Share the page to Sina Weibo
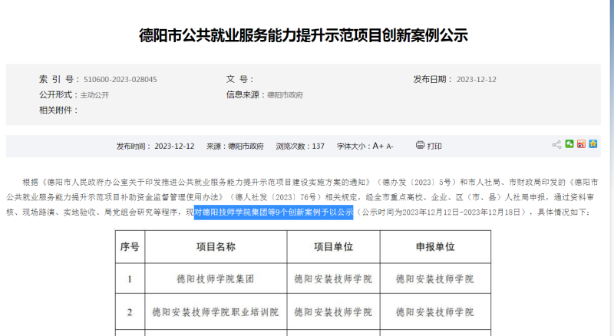This screenshot has width=614, height=336. tap(581, 144)
